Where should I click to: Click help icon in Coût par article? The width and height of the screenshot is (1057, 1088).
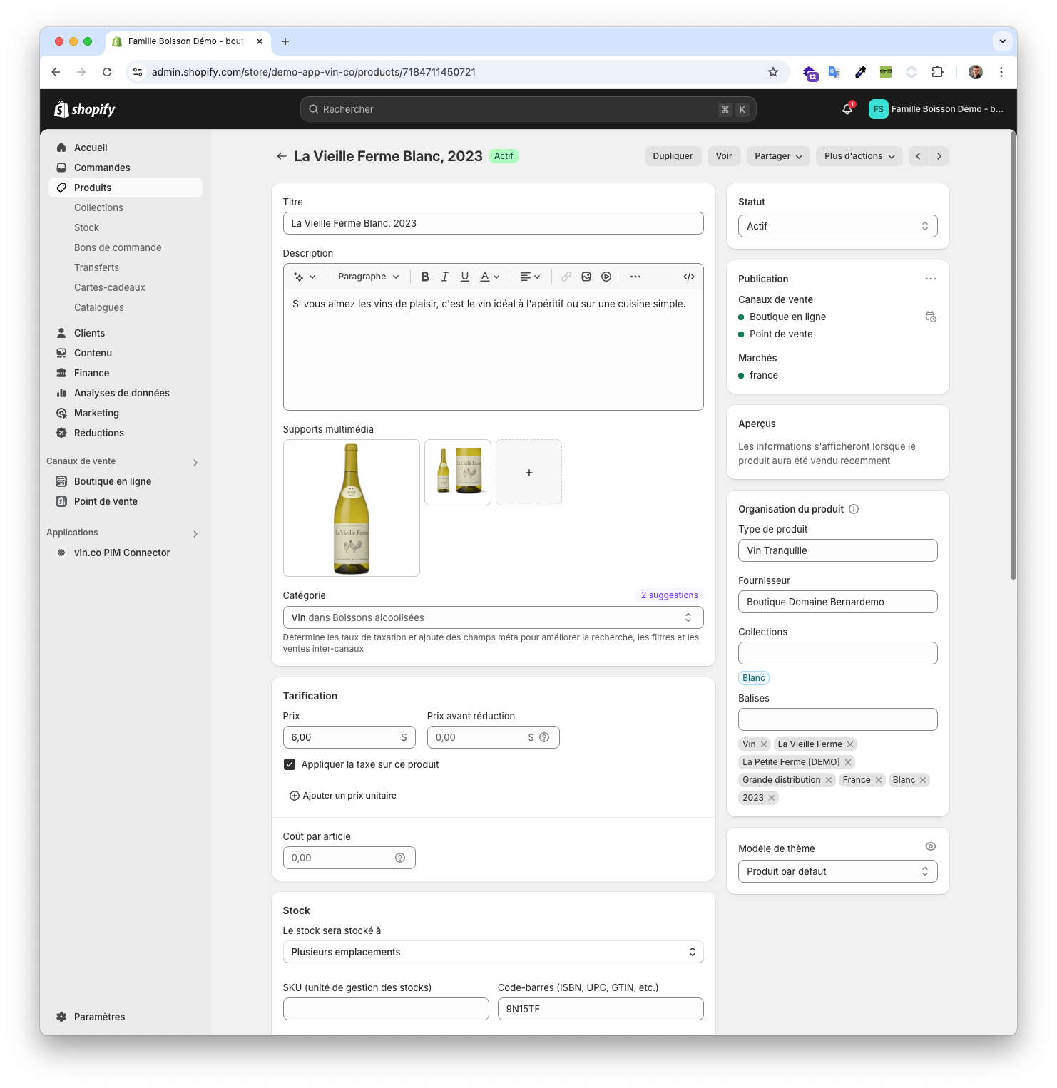[x=400, y=858]
